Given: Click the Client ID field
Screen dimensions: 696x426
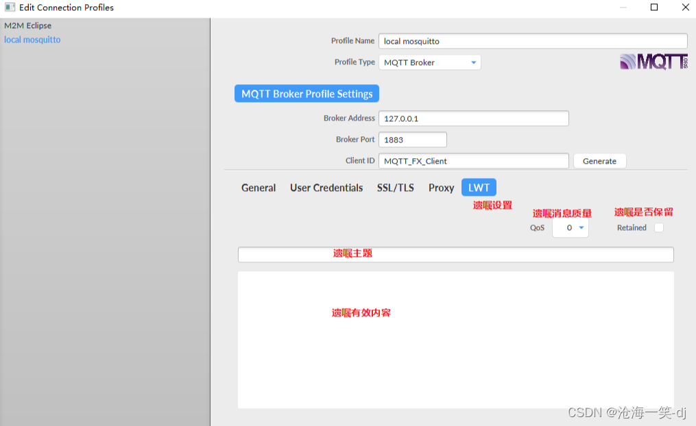Looking at the screenshot, I should click(473, 161).
